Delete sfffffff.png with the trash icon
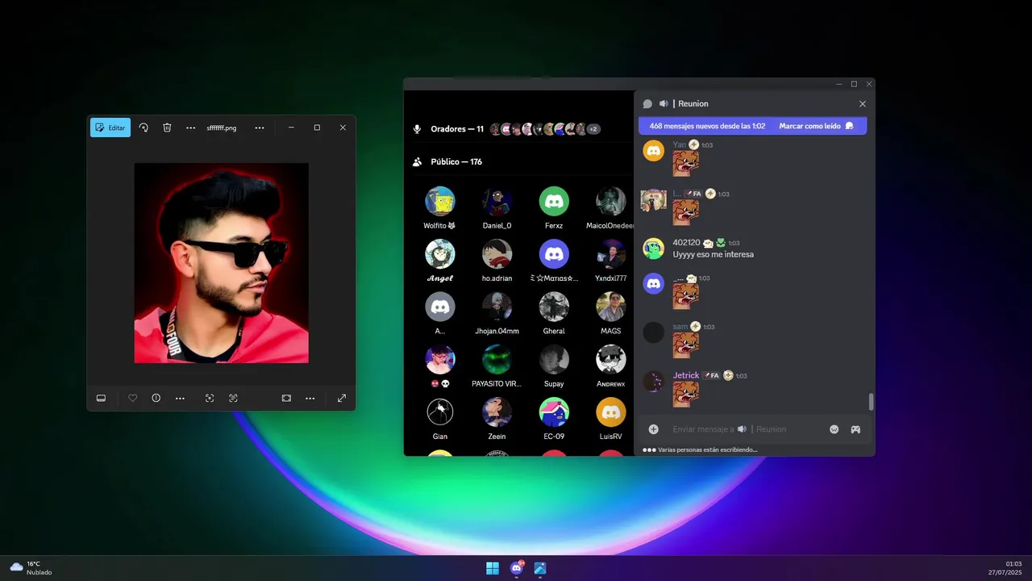1032x581 pixels. pyautogui.click(x=167, y=127)
